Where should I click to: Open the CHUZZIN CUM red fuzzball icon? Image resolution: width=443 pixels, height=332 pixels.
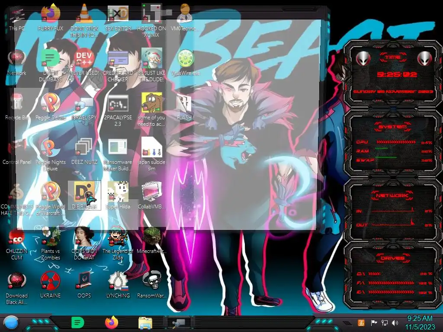click(x=17, y=243)
